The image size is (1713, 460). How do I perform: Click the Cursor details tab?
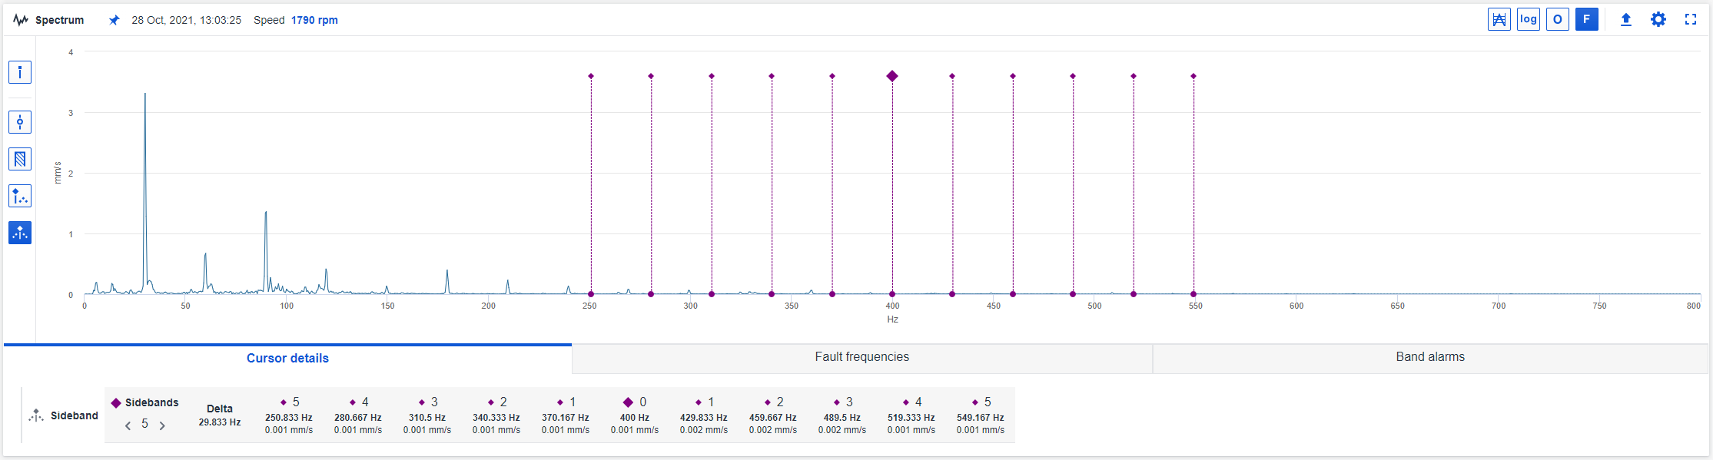287,358
